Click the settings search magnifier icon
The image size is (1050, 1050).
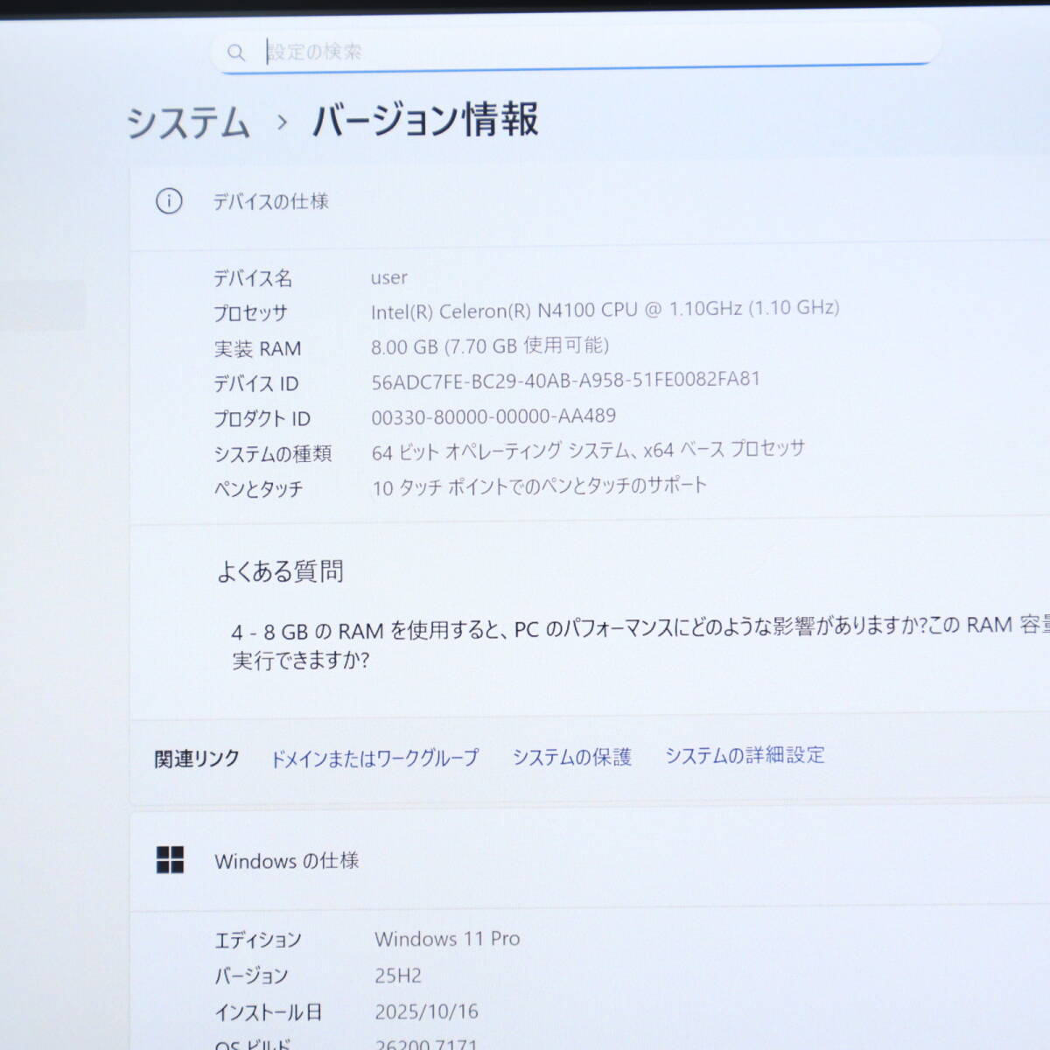(x=236, y=52)
